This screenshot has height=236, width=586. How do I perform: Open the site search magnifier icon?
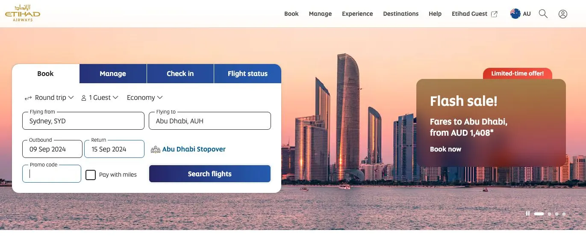pyautogui.click(x=543, y=14)
